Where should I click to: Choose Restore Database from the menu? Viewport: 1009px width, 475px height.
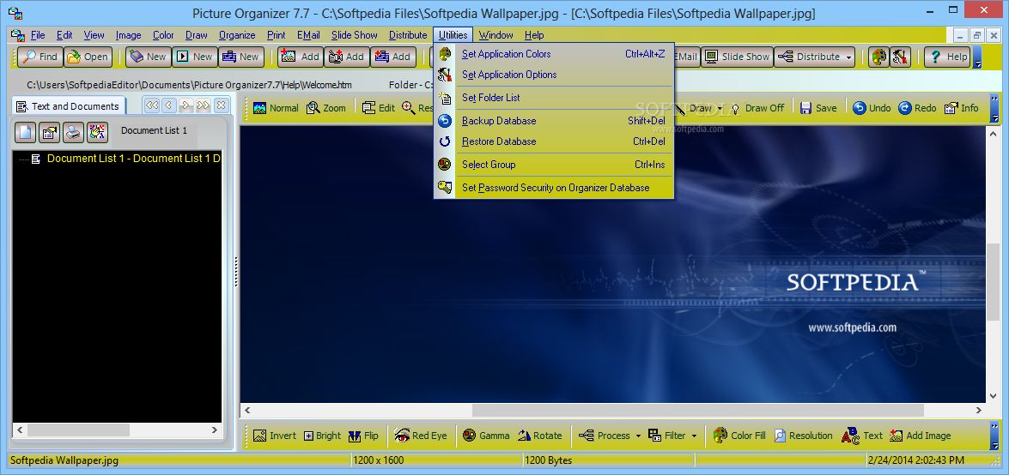tap(554, 141)
